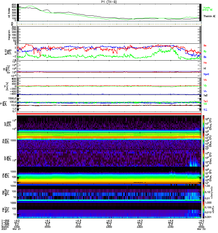Select the black "Themis AE" legend label
The image size is (218, 233).
[209, 16]
